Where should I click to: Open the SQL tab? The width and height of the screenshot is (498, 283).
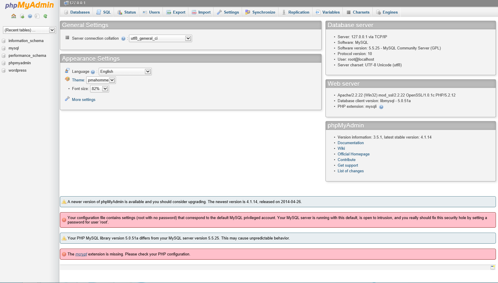[x=103, y=12]
